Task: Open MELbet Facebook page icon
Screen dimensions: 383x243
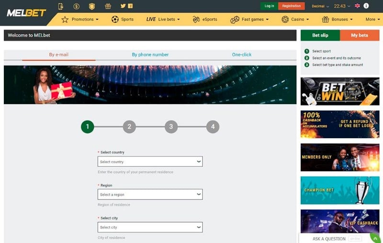Action: (130, 6)
